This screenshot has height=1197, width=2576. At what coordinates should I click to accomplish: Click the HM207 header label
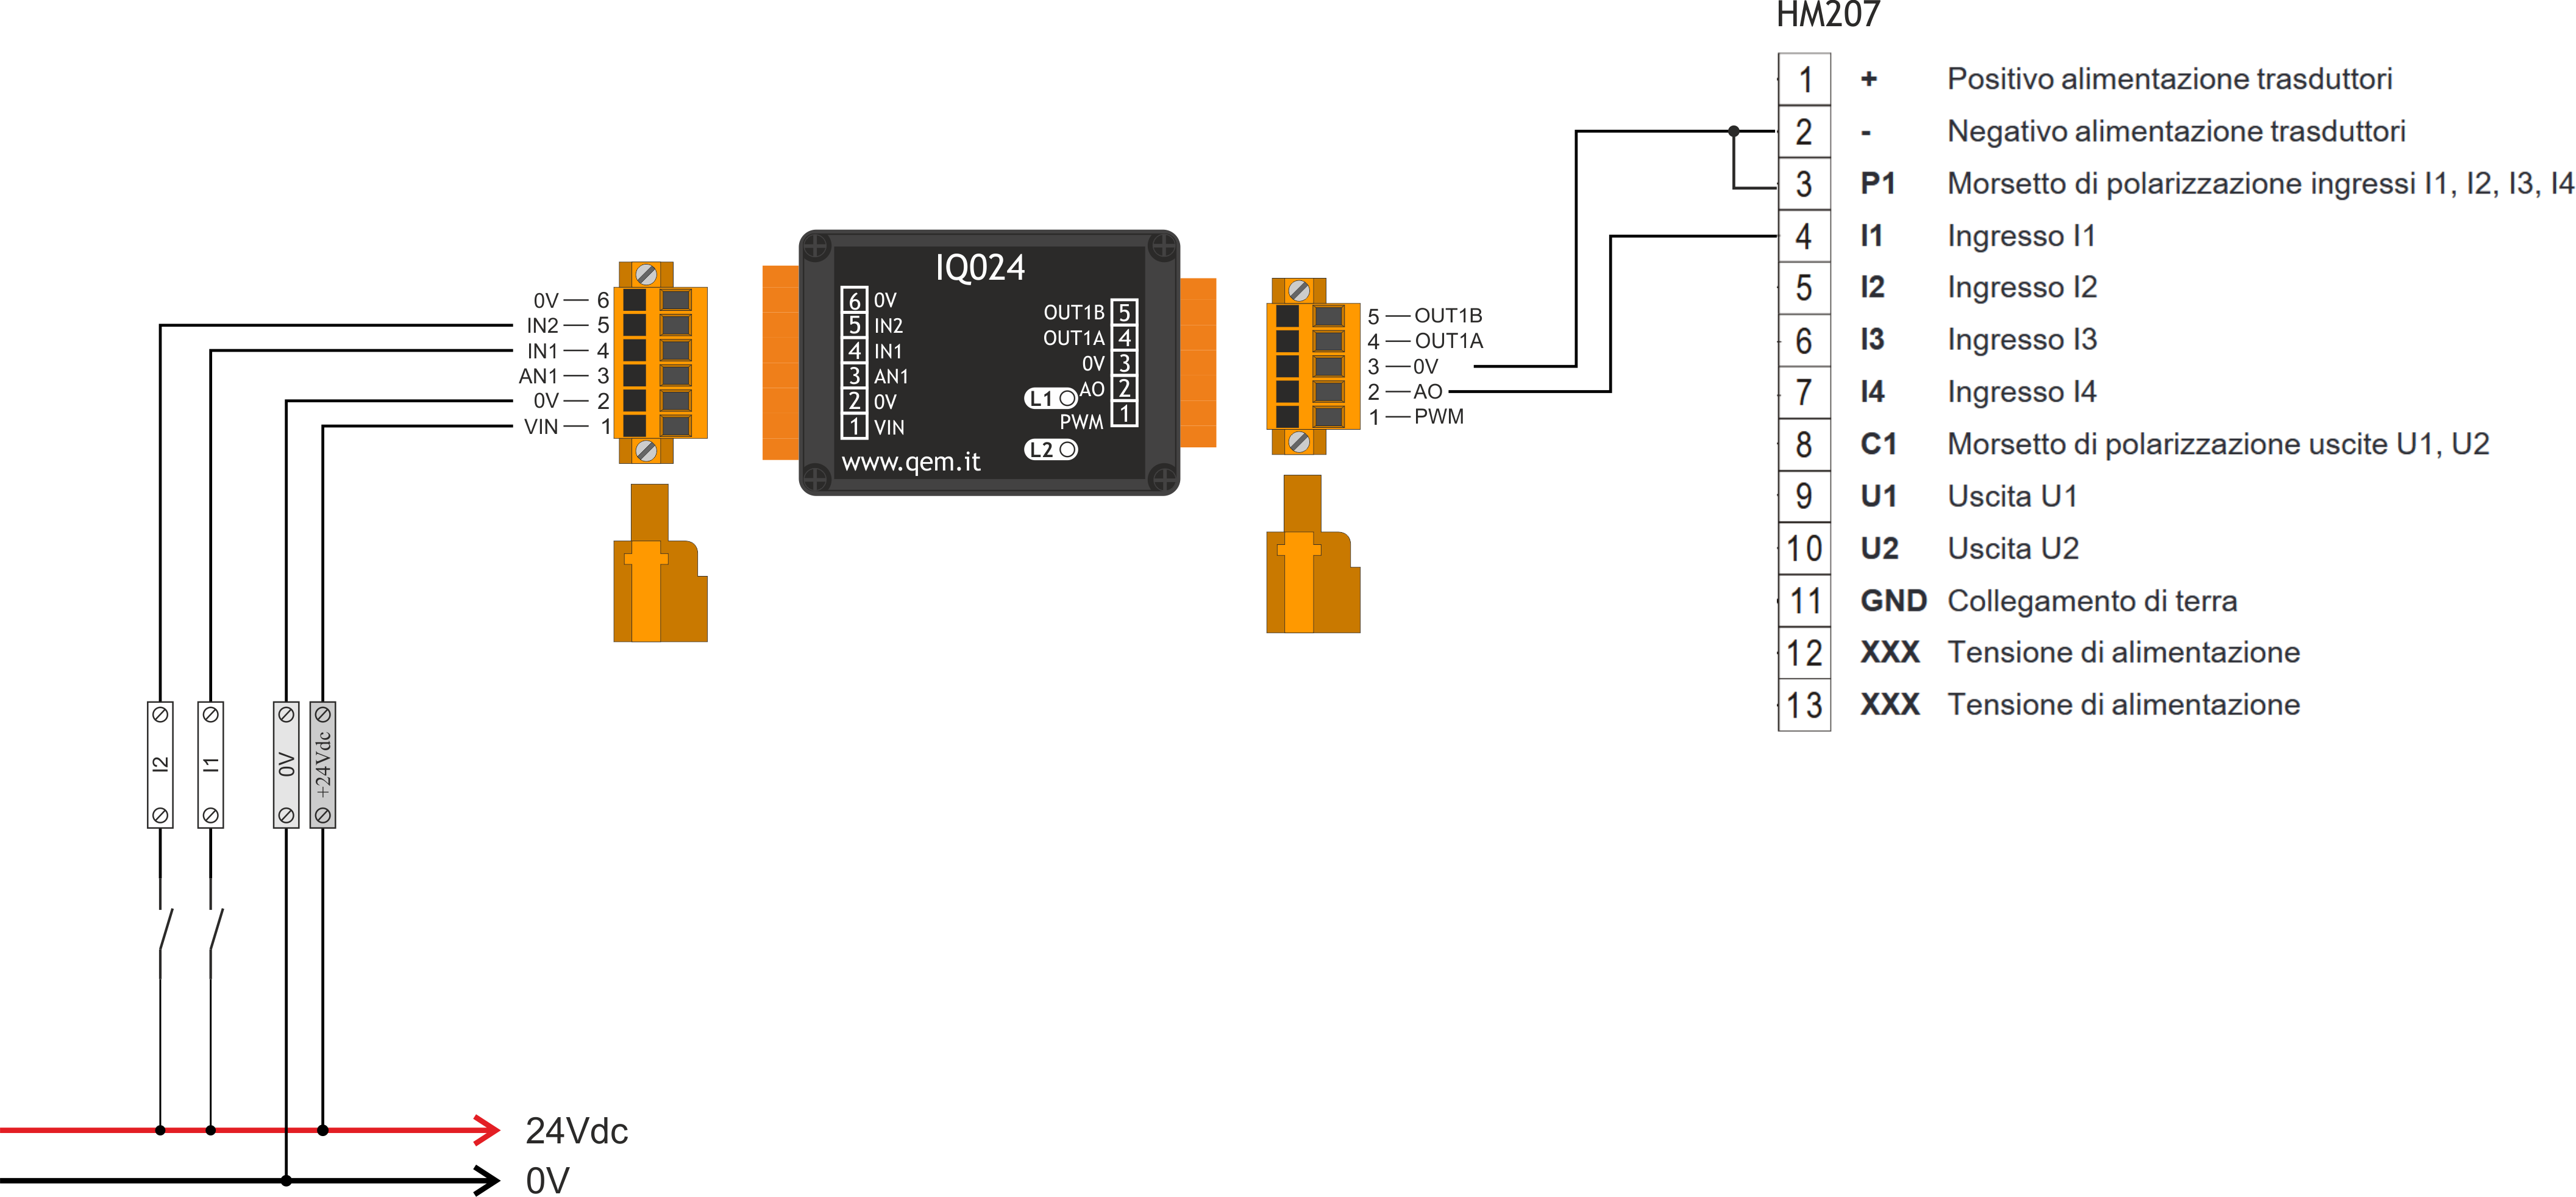(1828, 14)
